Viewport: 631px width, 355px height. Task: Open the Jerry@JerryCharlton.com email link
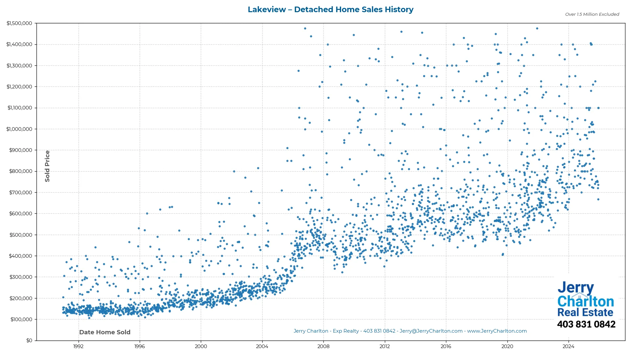click(x=431, y=331)
